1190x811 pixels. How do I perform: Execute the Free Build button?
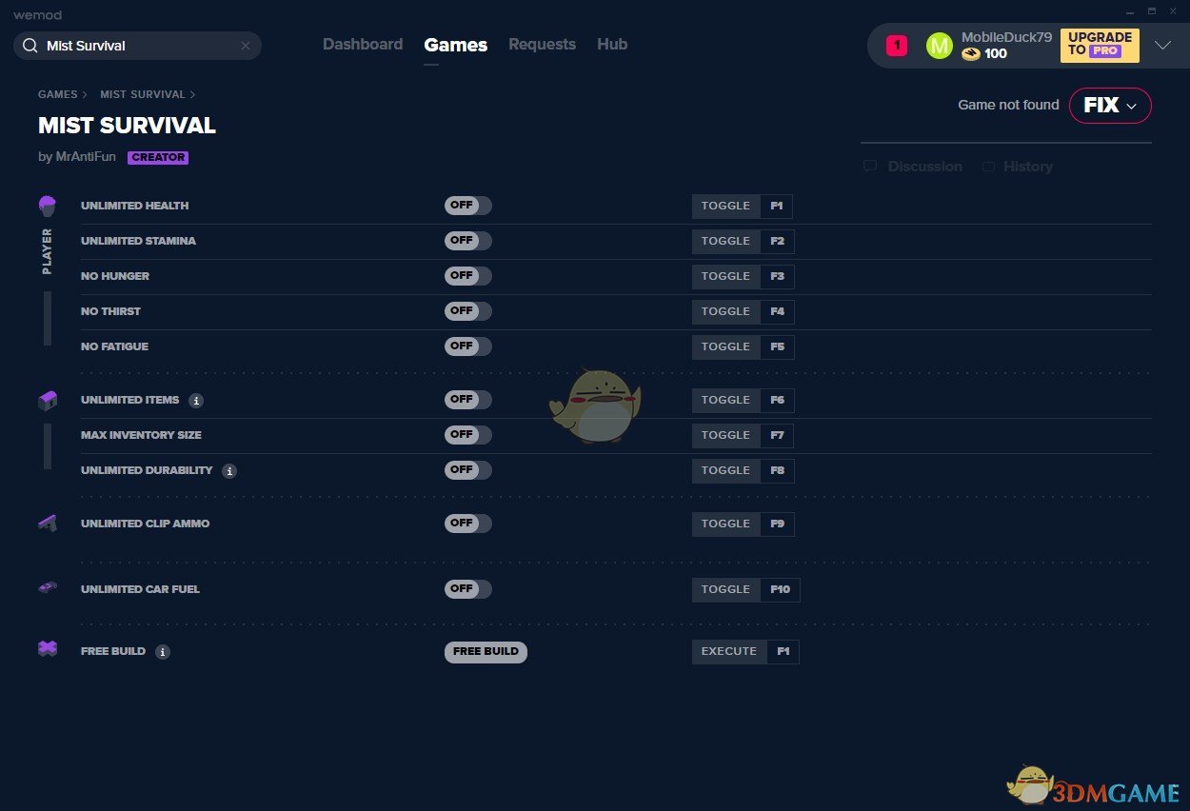[x=486, y=652]
